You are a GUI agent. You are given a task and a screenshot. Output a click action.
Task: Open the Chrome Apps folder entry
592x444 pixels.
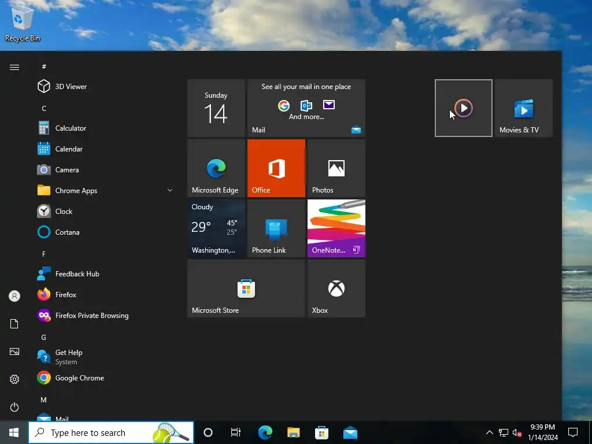[x=106, y=190]
